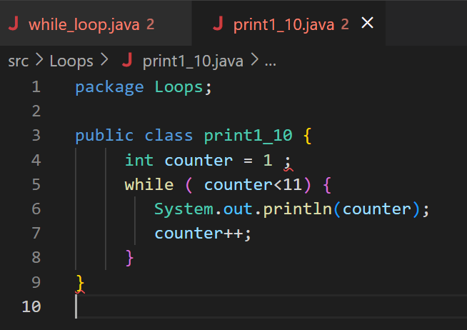Viewport: 467px width, 330px height.
Task: Open the Loops breadcrumb folder
Action: pyautogui.click(x=71, y=61)
